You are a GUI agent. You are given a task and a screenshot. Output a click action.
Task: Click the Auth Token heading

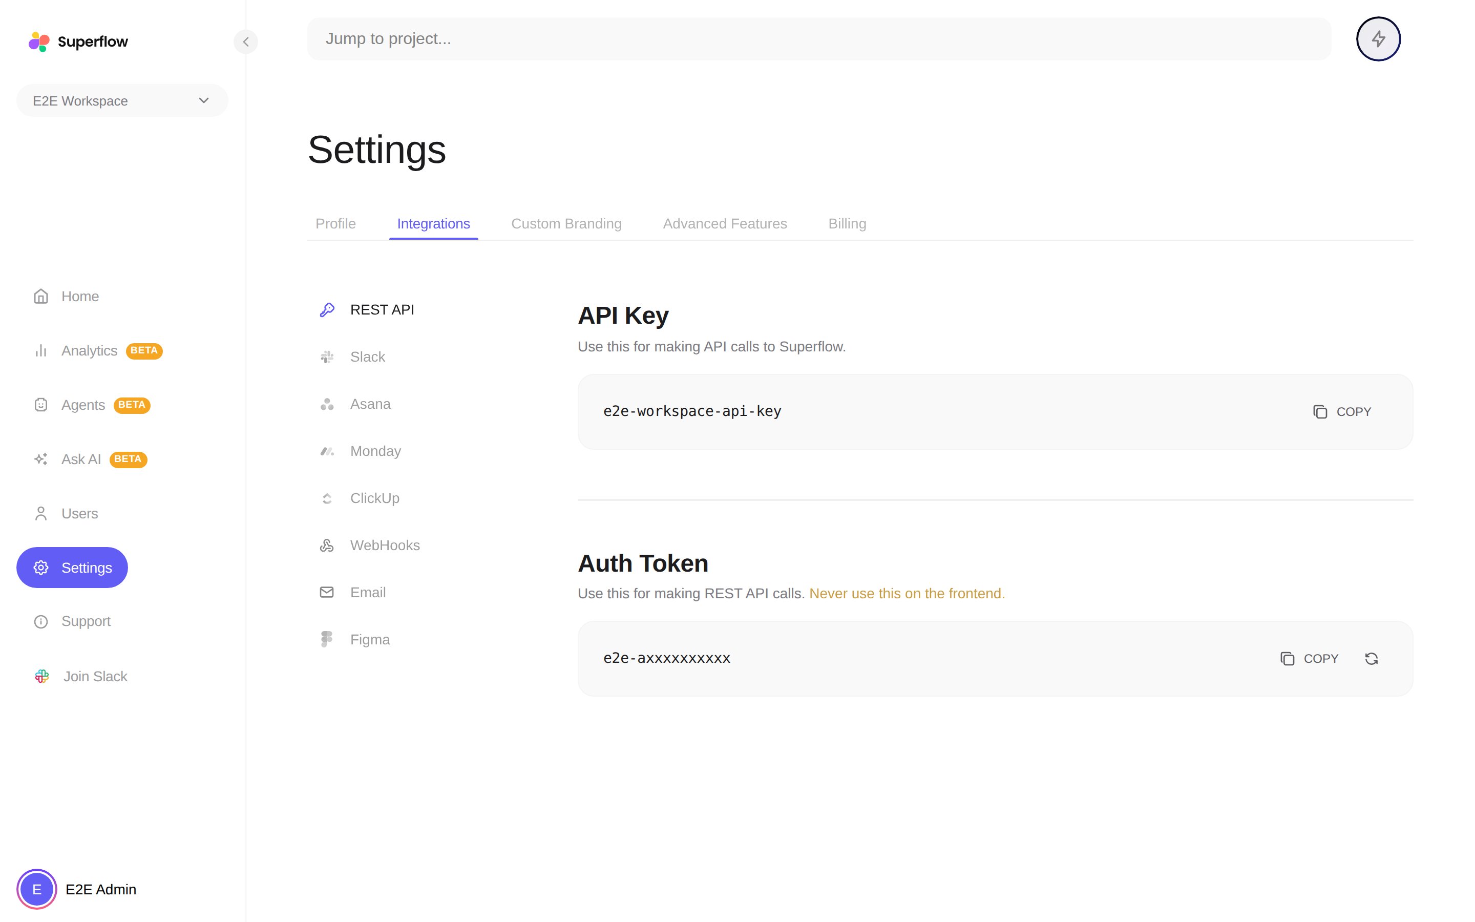tap(643, 563)
